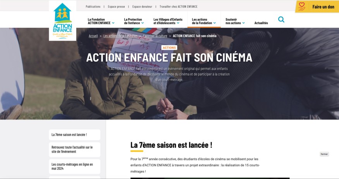This screenshot has width=339, height=179.
Task: Click the ACTION ENFANCE house logo
Action: pos(62,21)
